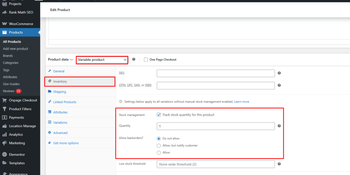This screenshot has height=175, width=350.
Task: Click the Marketing megaphone icon
Action: click(4, 143)
